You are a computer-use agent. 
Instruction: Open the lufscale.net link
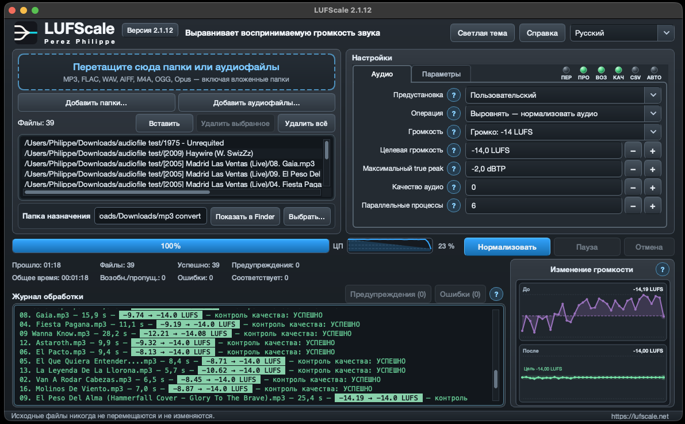pyautogui.click(x=640, y=416)
